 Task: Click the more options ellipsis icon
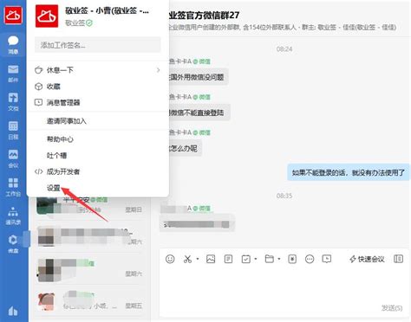point(310,259)
